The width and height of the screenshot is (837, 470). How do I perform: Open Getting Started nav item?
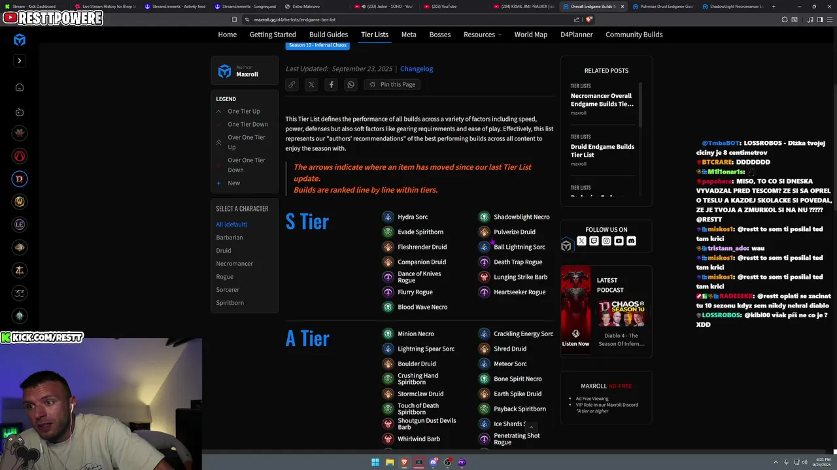[x=273, y=34]
